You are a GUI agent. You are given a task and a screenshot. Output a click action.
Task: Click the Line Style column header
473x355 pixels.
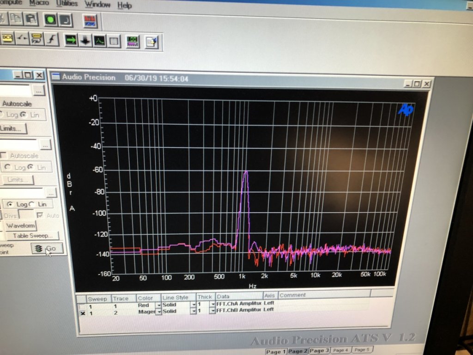click(179, 297)
